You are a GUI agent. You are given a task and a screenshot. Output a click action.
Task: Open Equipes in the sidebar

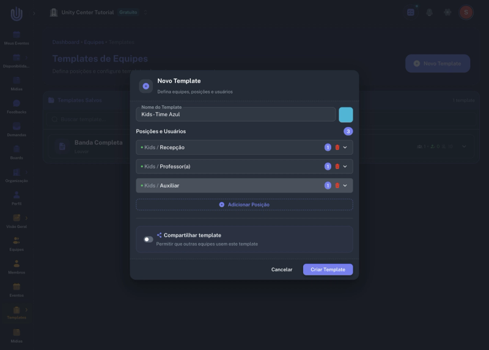(17, 244)
